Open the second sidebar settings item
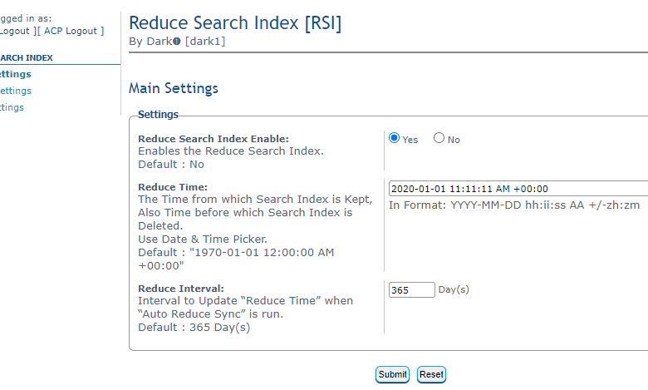Screen dimensions: 648x390 coord(15,91)
